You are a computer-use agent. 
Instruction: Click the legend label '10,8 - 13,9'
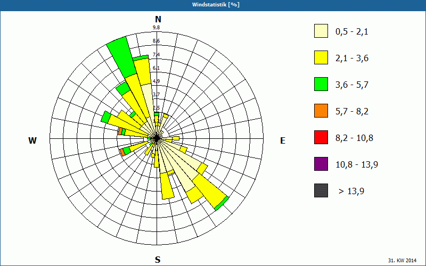pos(357,165)
